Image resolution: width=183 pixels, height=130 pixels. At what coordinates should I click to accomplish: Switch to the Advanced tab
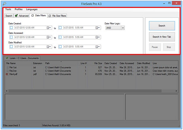point(22,16)
